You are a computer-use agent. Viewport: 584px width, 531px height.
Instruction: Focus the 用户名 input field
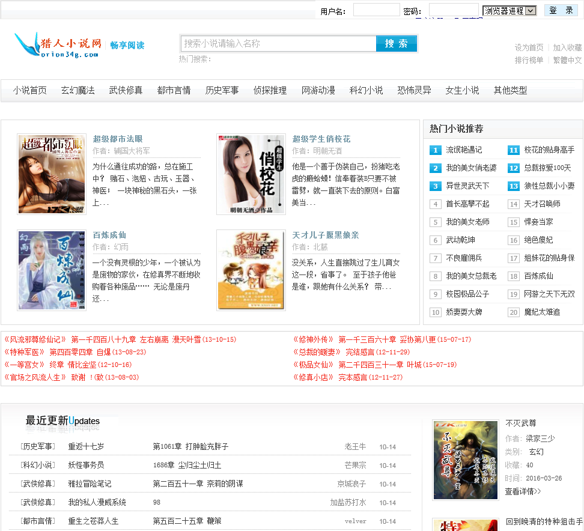(376, 10)
